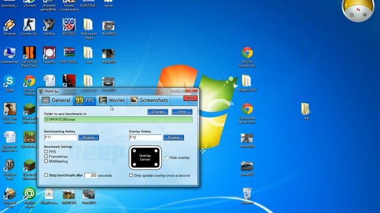380x213 pixels.
Task: Check Only update overlay once a second
Action: [131, 175]
